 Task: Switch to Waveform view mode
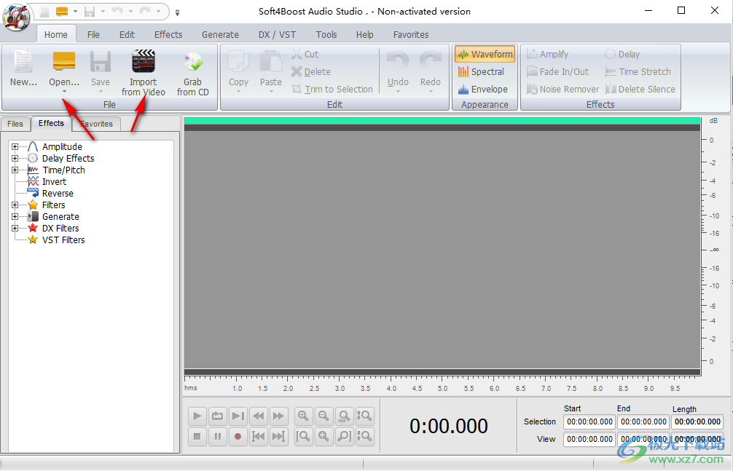click(485, 55)
